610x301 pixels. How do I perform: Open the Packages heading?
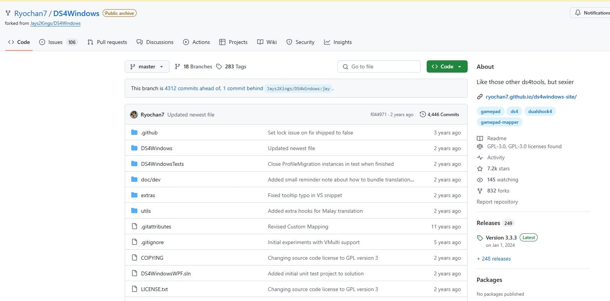coord(489,280)
